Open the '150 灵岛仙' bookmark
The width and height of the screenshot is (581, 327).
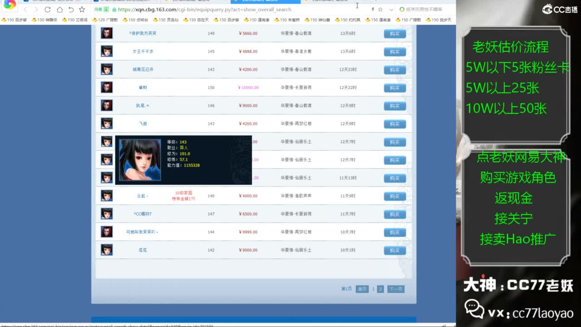point(166,20)
